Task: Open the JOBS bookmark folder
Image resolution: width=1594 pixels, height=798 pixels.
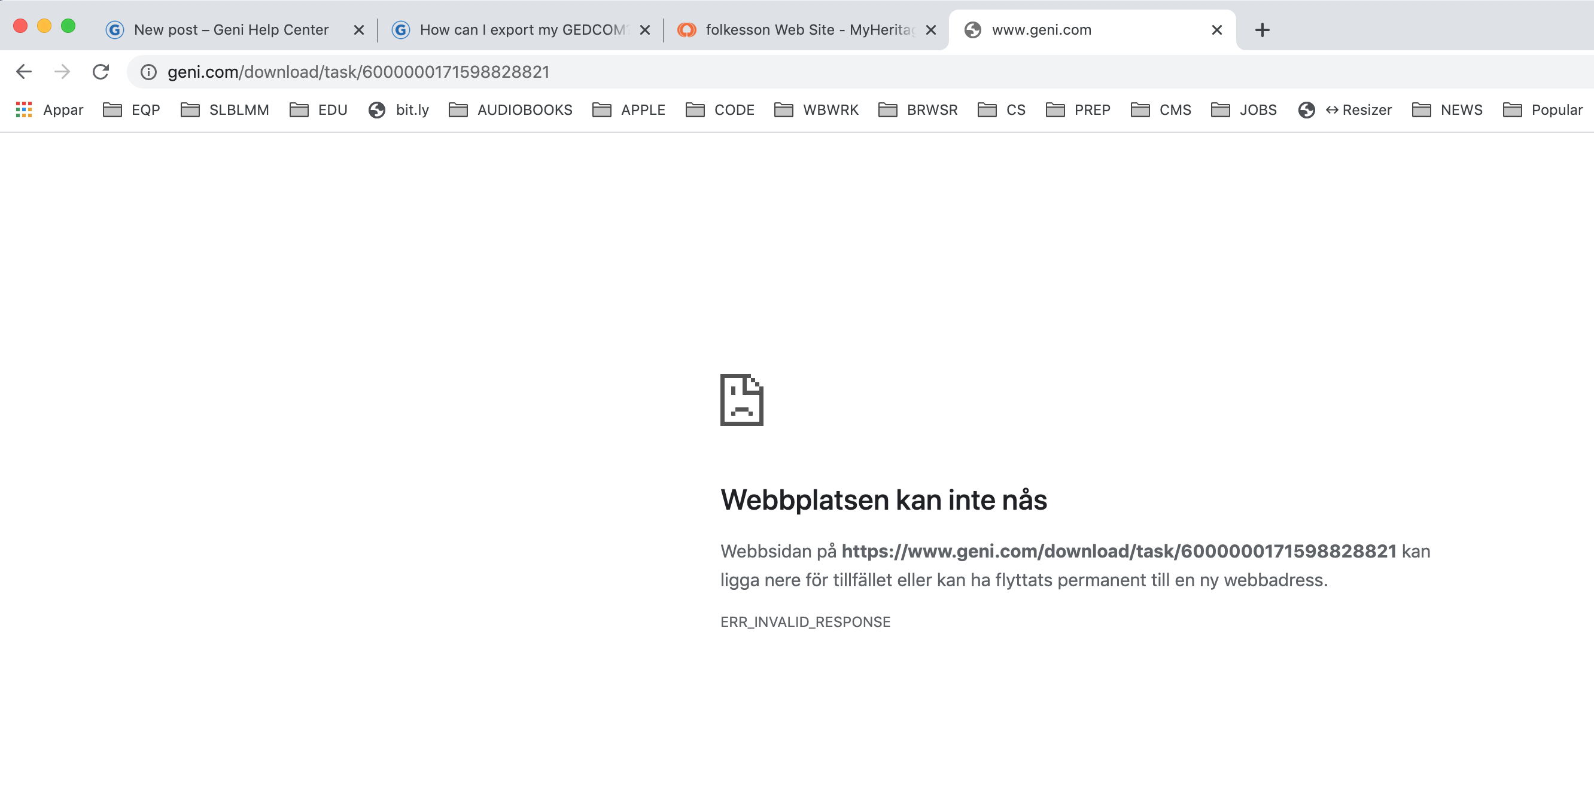Action: pyautogui.click(x=1244, y=109)
